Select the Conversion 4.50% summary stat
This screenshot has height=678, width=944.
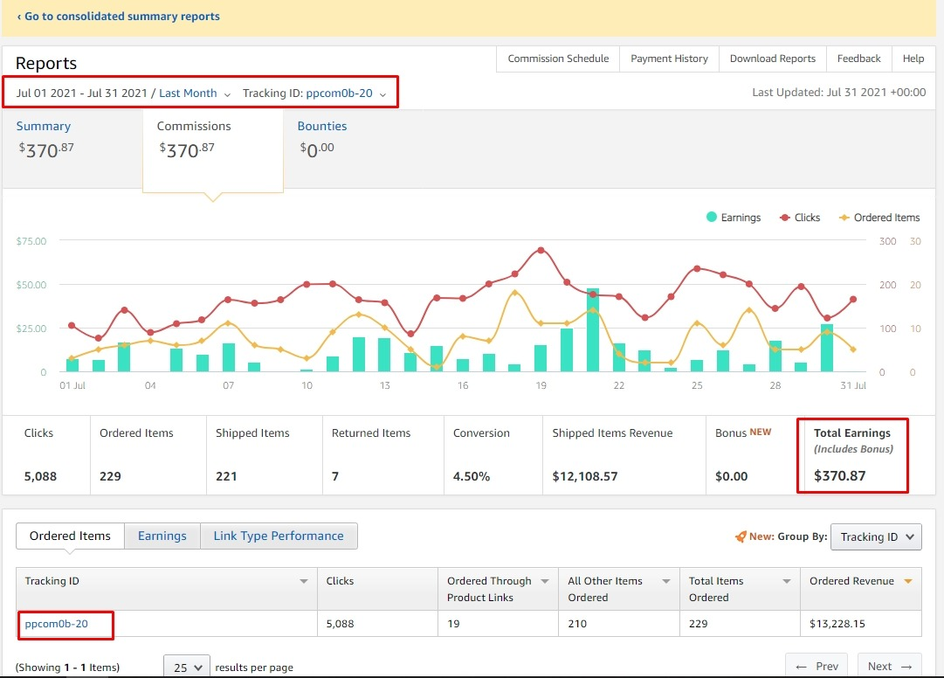click(493, 455)
